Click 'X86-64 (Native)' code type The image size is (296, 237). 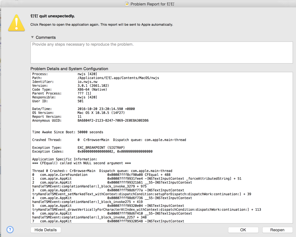pos(92,89)
